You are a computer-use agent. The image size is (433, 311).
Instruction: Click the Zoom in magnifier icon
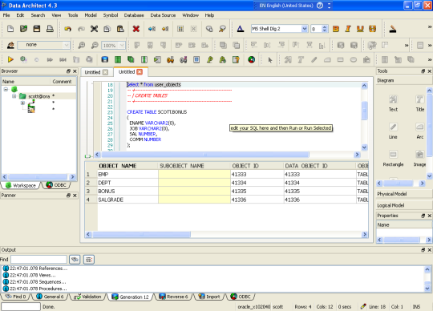(x=82, y=45)
